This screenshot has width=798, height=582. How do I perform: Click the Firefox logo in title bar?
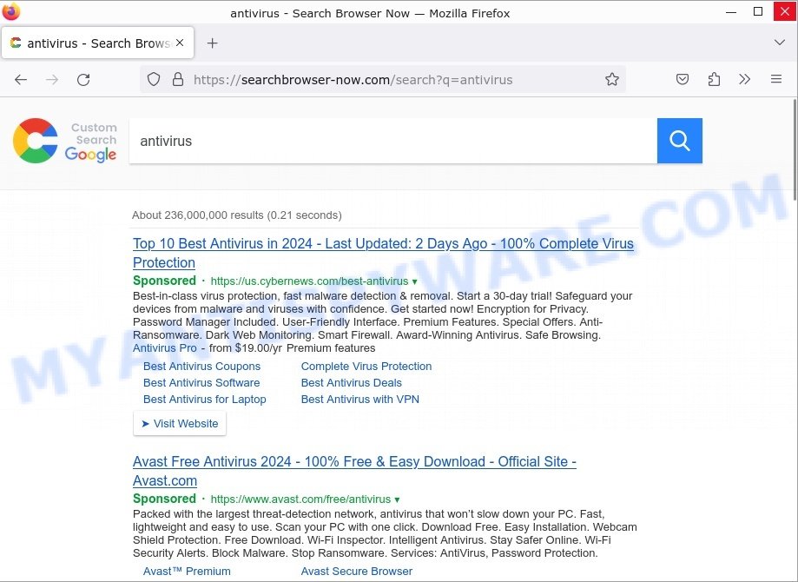(x=11, y=11)
